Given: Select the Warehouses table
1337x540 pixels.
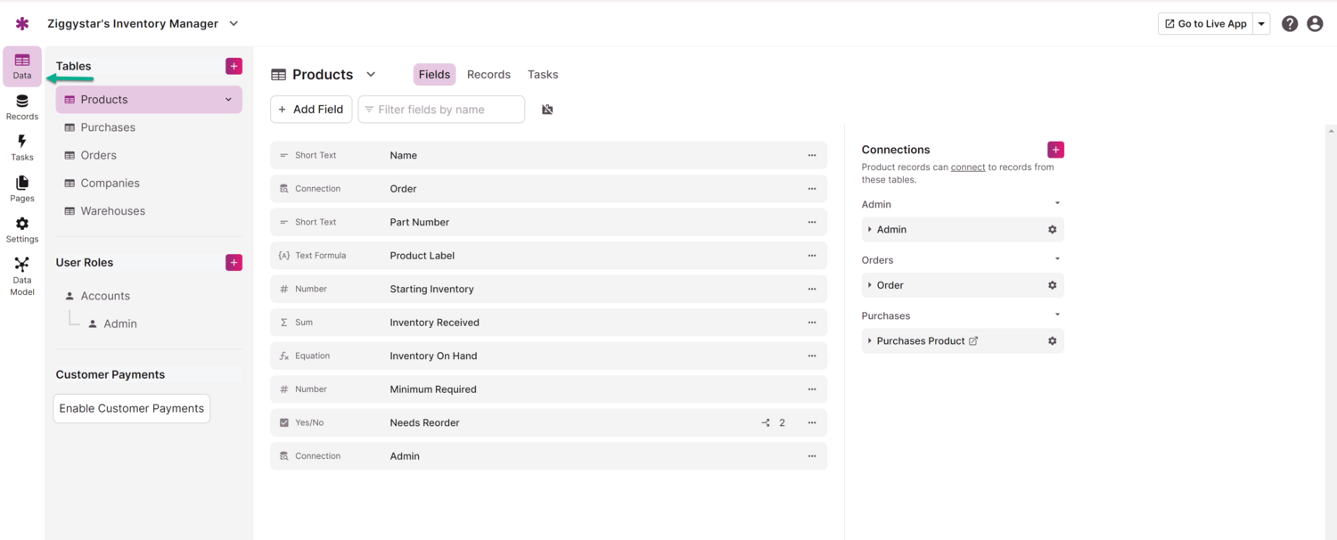Looking at the screenshot, I should 112,211.
